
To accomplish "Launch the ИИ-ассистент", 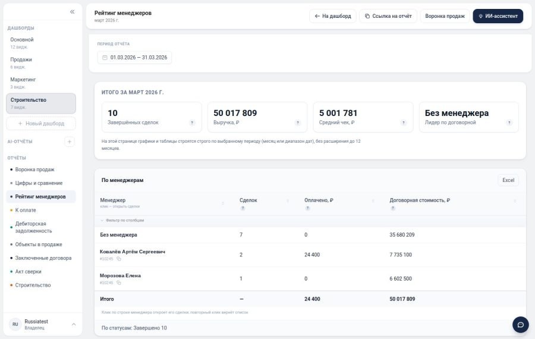I will tap(498, 16).
